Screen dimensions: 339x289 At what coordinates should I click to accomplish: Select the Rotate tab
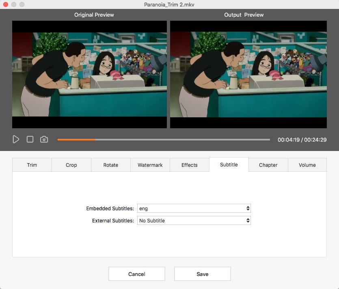110,165
